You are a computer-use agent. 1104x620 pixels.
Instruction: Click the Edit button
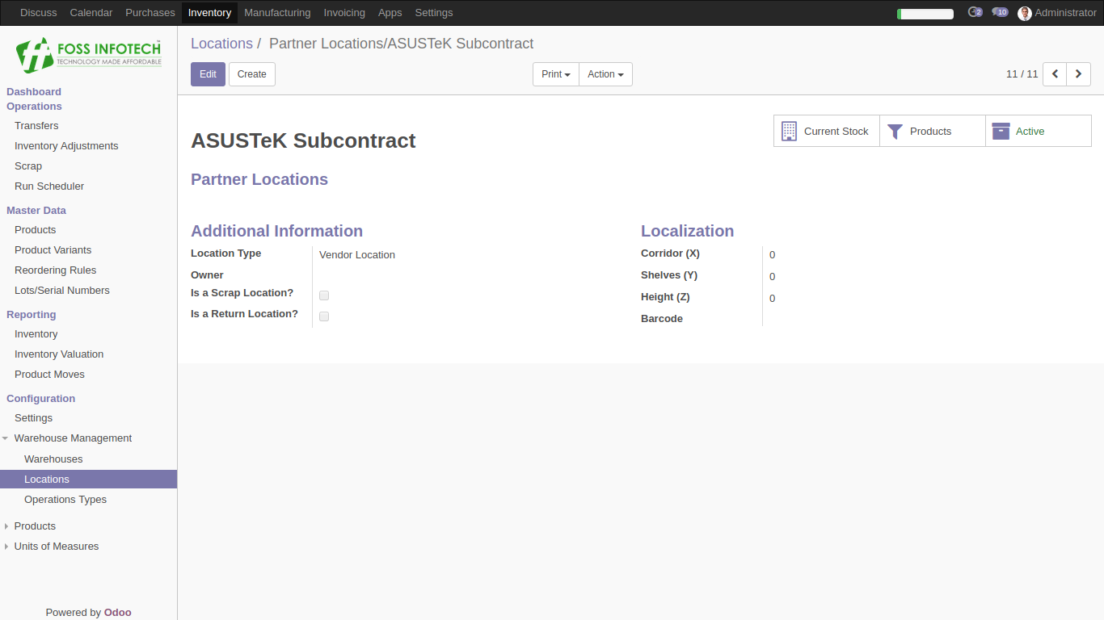point(208,74)
